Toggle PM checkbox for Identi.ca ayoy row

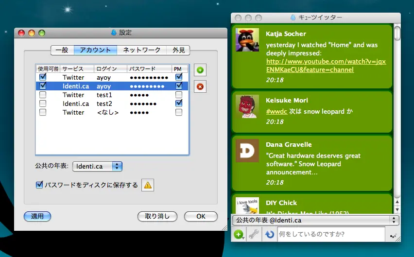[179, 86]
